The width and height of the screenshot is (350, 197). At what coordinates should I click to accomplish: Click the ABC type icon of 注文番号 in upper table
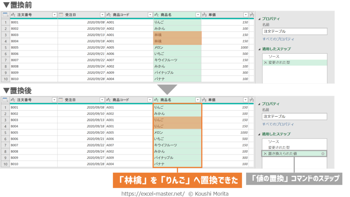pyautogui.click(x=13, y=15)
